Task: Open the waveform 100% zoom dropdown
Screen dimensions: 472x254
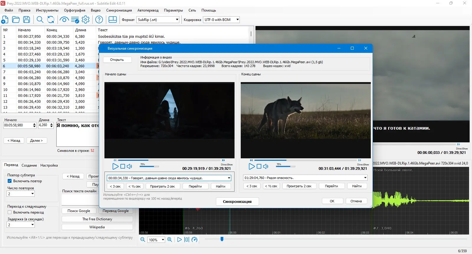Action: point(163,240)
